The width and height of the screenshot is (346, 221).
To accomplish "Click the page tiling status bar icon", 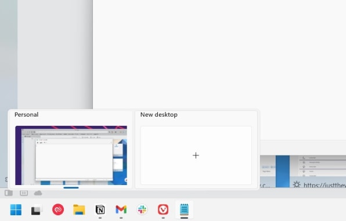I will pyautogui.click(x=24, y=193).
